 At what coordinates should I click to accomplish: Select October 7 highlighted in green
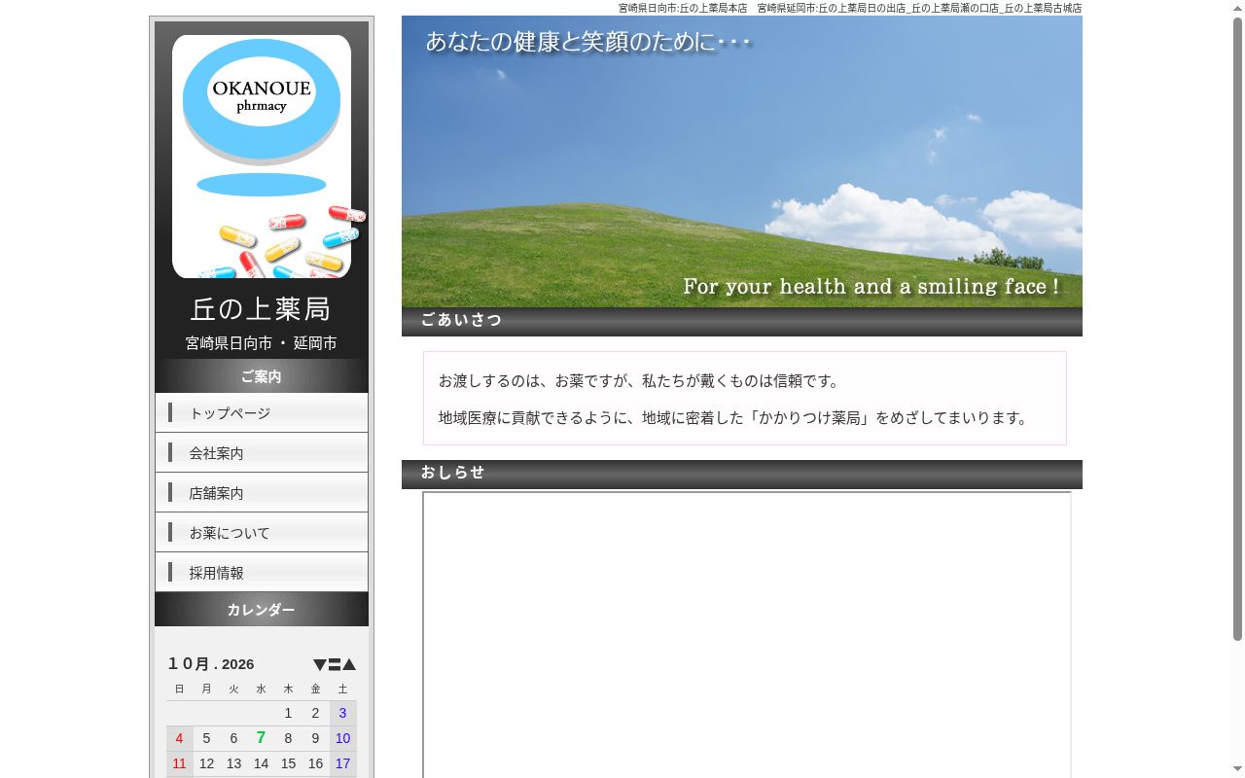pyautogui.click(x=261, y=738)
